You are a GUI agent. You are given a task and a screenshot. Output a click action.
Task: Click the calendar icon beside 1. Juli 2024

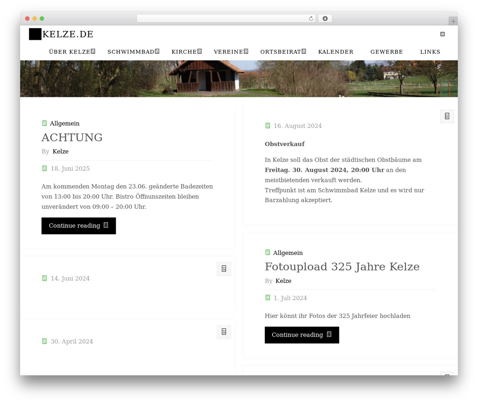pyautogui.click(x=267, y=298)
